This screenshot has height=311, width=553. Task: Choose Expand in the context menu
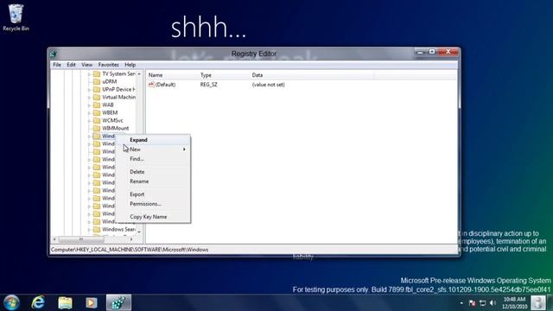[x=153, y=140]
